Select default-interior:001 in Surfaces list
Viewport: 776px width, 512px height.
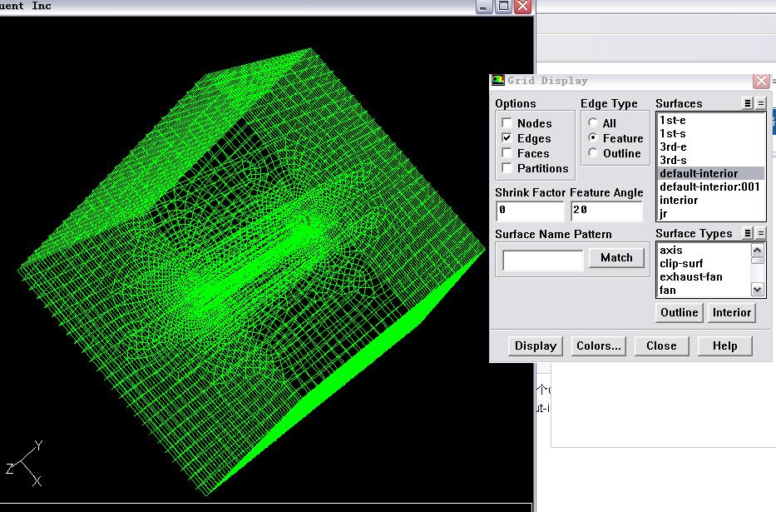(x=709, y=186)
